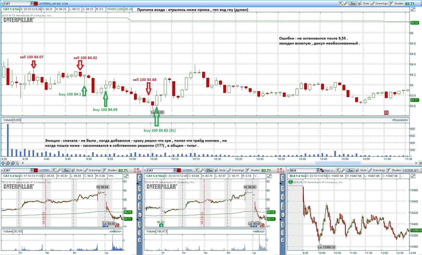Screen dimensions: 422x255
Task: Click red link color box on 5m chart
Action: (x=36, y=170)
